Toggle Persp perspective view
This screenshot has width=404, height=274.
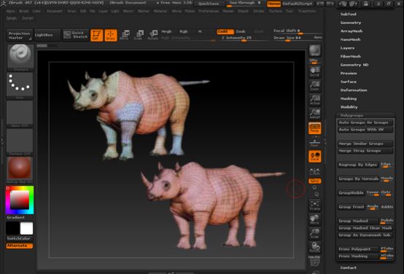pos(315,128)
